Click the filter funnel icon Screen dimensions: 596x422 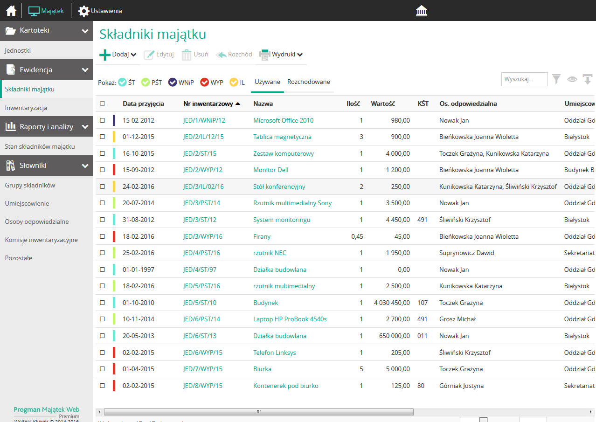click(x=556, y=79)
